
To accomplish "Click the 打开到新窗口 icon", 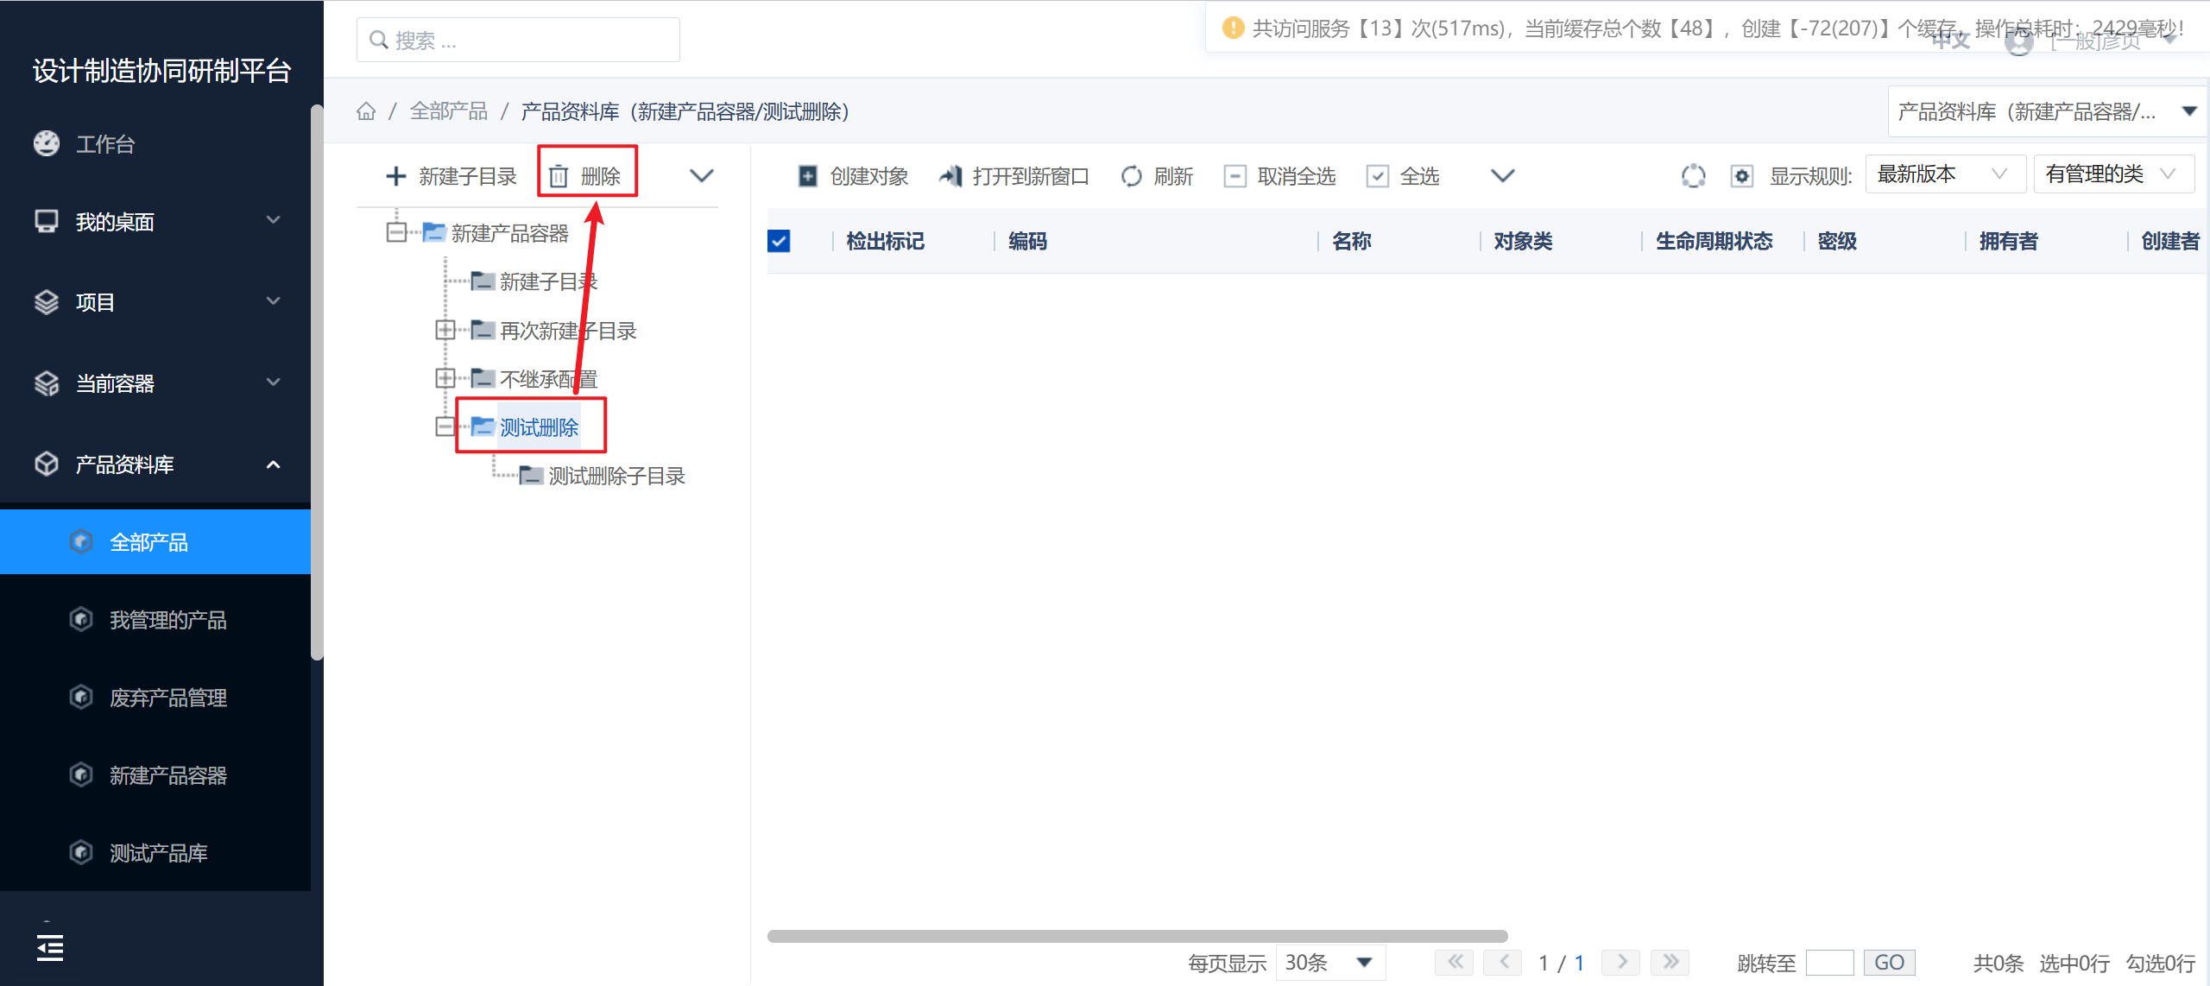I will coord(950,176).
